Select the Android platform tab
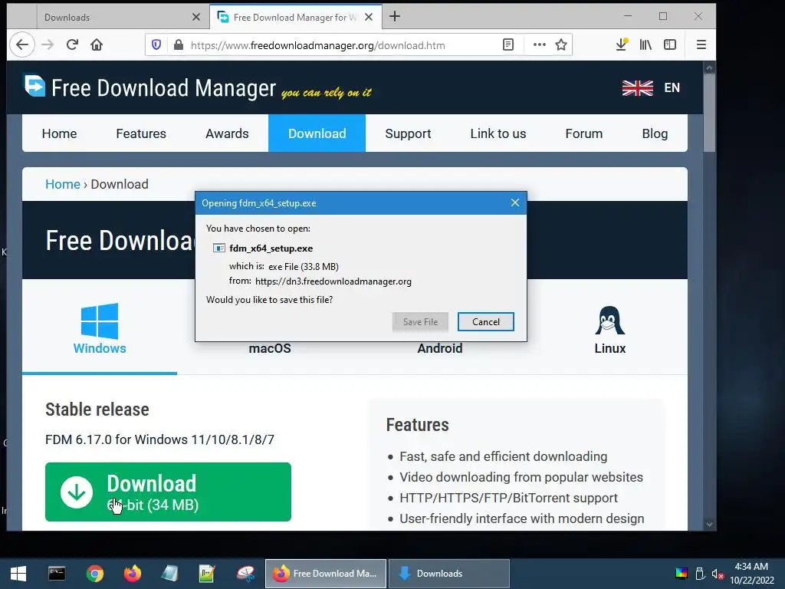 [440, 348]
